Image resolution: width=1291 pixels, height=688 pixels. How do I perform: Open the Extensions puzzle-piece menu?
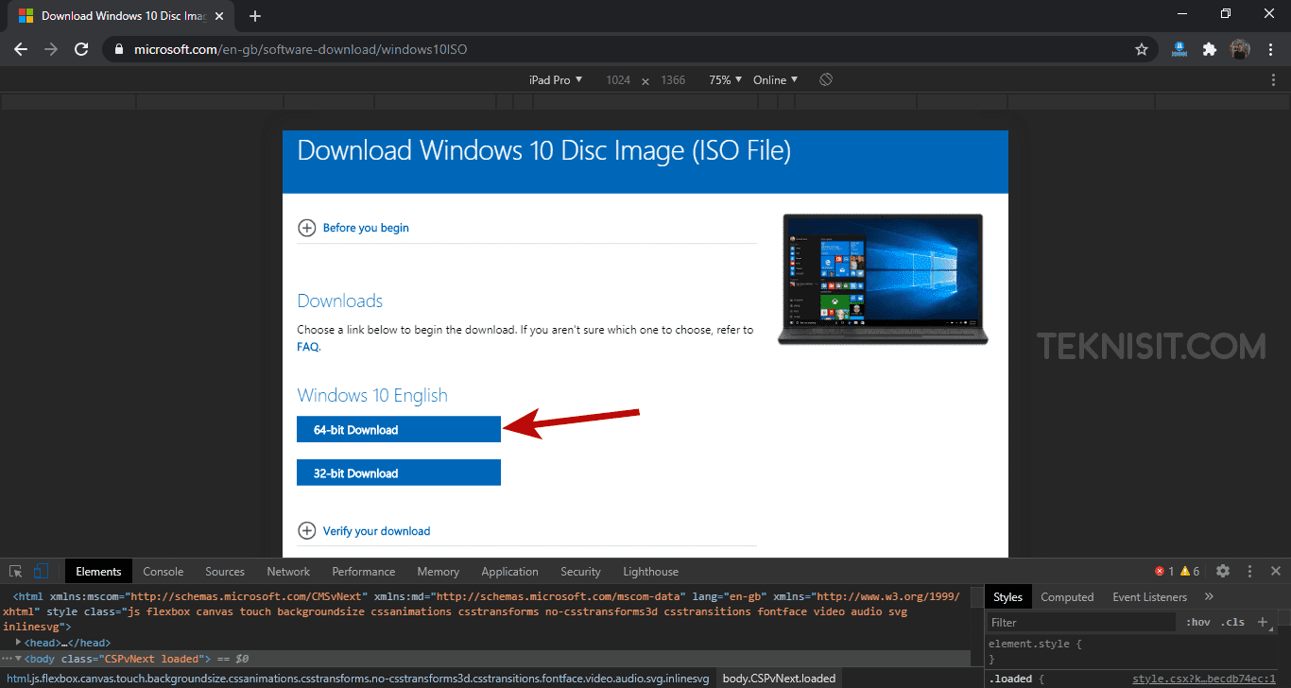click(x=1210, y=49)
